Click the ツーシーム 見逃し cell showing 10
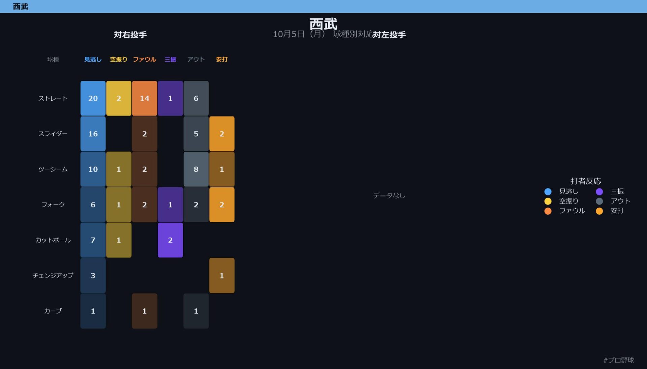The width and height of the screenshot is (647, 369). coord(93,169)
